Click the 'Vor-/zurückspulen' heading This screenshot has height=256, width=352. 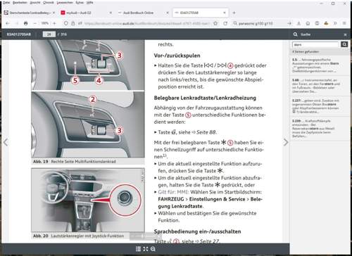tap(177, 56)
